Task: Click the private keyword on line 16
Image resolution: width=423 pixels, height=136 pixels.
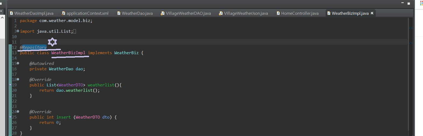Action: (38, 69)
